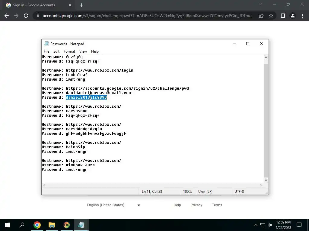Click the username 'fqzfqfq' at top
Screen dimensions: 309x231
click(x=74, y=57)
